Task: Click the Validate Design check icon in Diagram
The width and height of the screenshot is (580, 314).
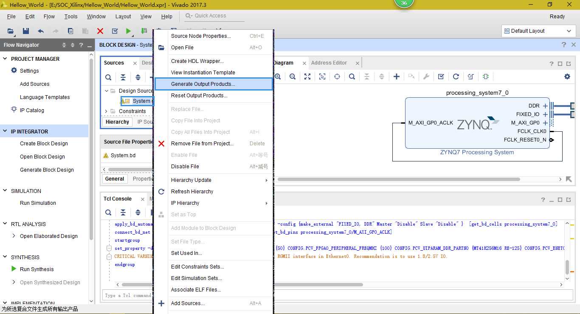Action: tap(441, 76)
